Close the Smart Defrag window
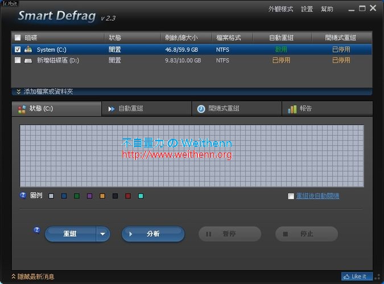 point(373,8)
